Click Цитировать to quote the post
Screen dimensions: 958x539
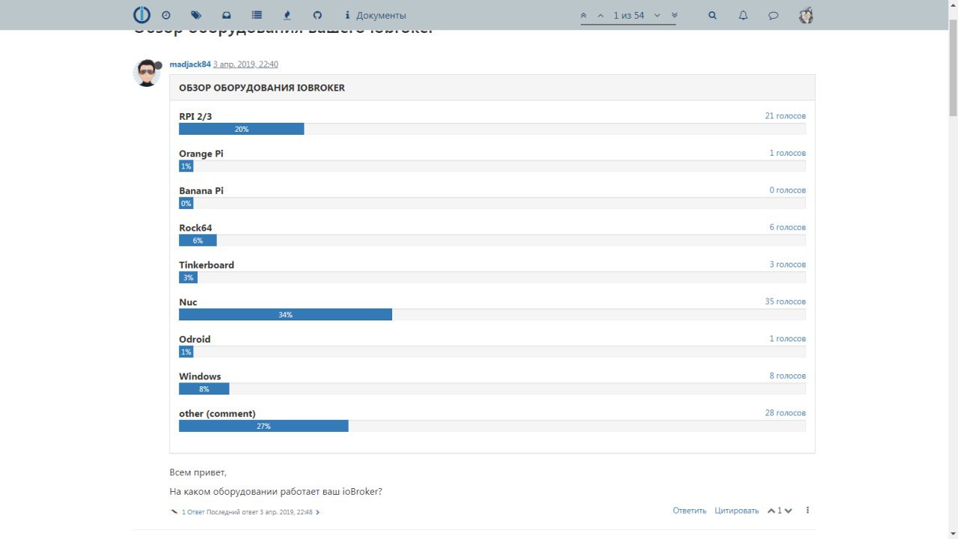point(736,511)
